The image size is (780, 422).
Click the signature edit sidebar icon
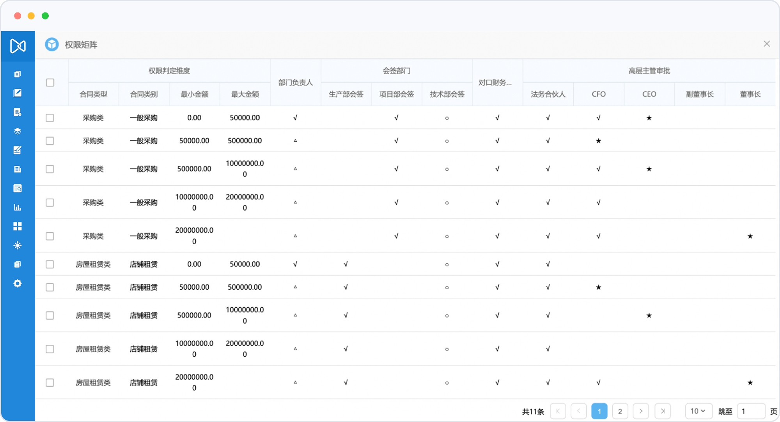[x=18, y=150]
